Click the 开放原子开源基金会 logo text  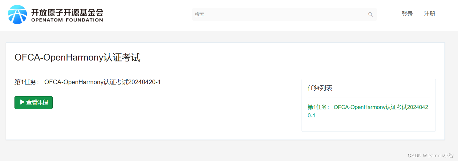pyautogui.click(x=67, y=12)
